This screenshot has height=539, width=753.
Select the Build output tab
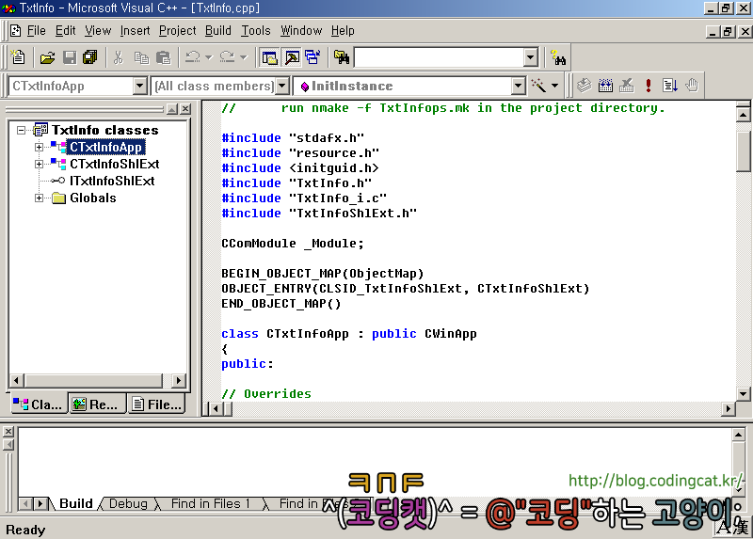pyautogui.click(x=76, y=503)
